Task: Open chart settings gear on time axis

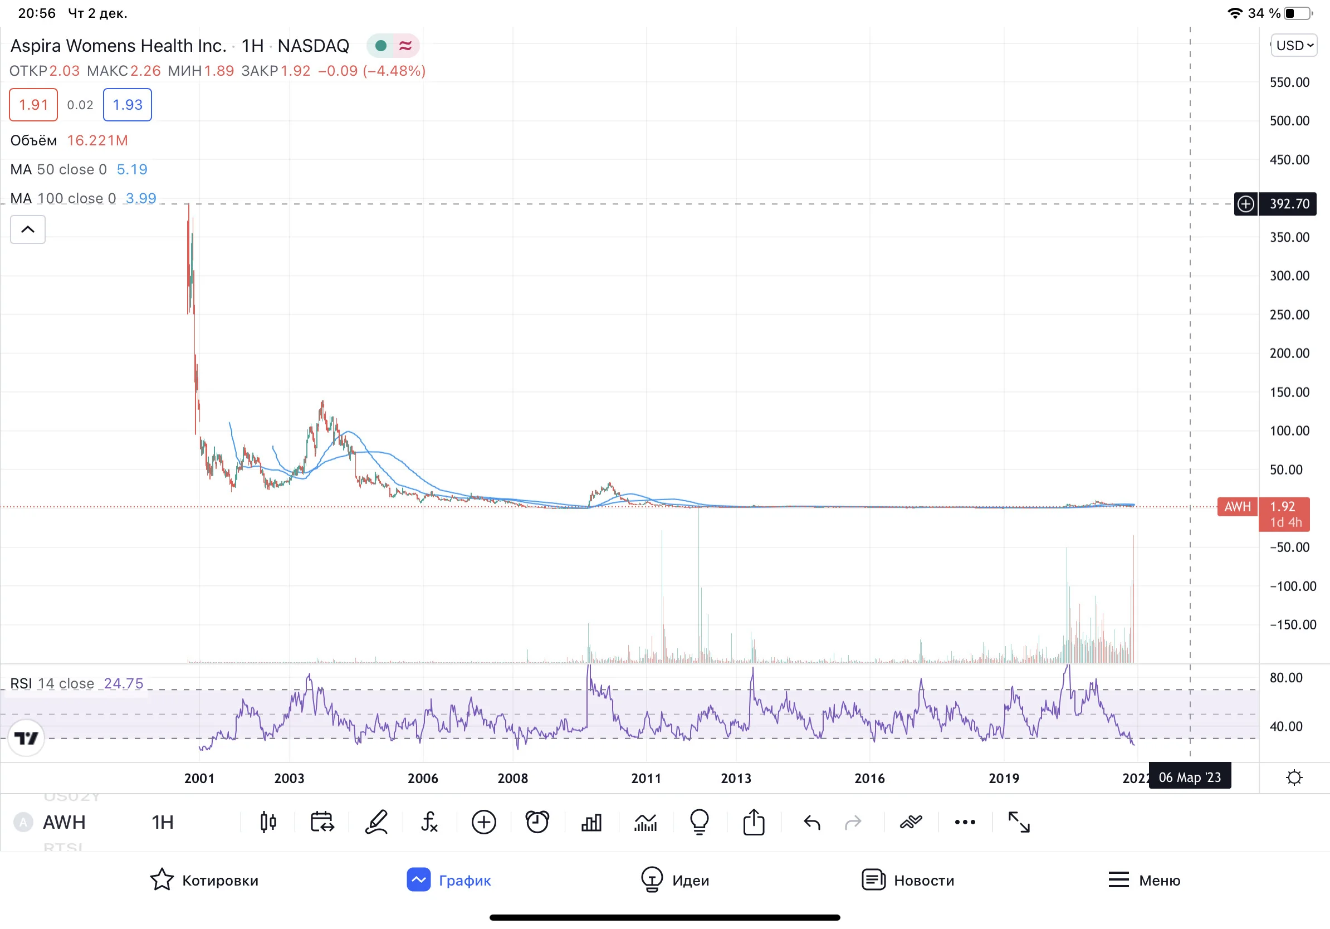Action: [1294, 778]
